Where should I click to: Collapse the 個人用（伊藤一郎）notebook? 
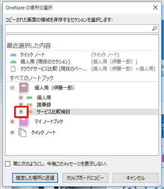(x=12, y=88)
